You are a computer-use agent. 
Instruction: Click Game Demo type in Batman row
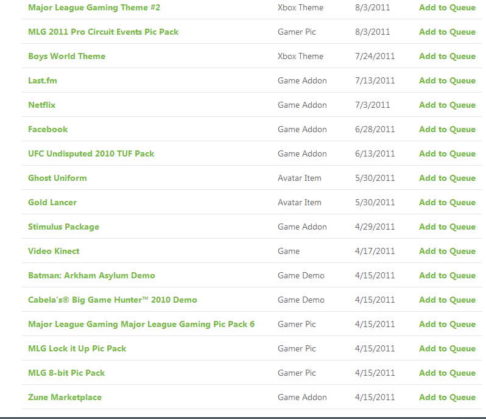click(301, 275)
